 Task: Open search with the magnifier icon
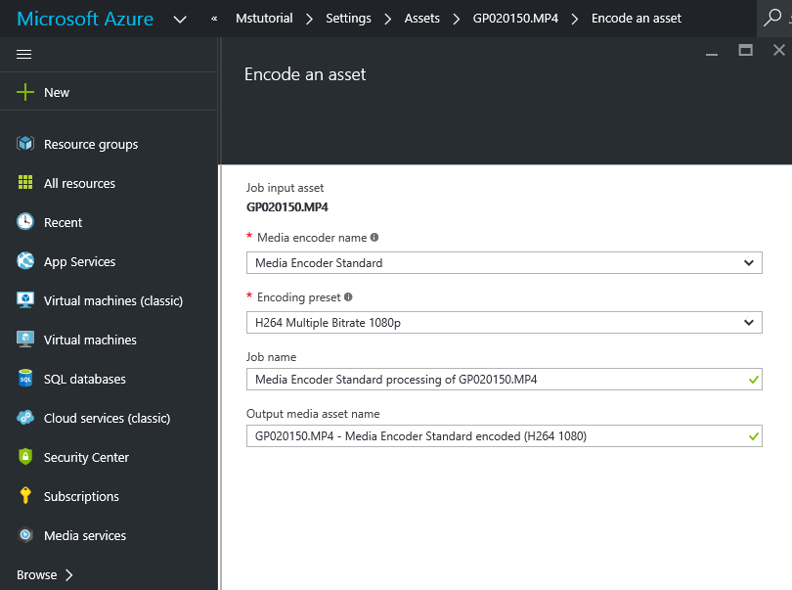pyautogui.click(x=771, y=18)
